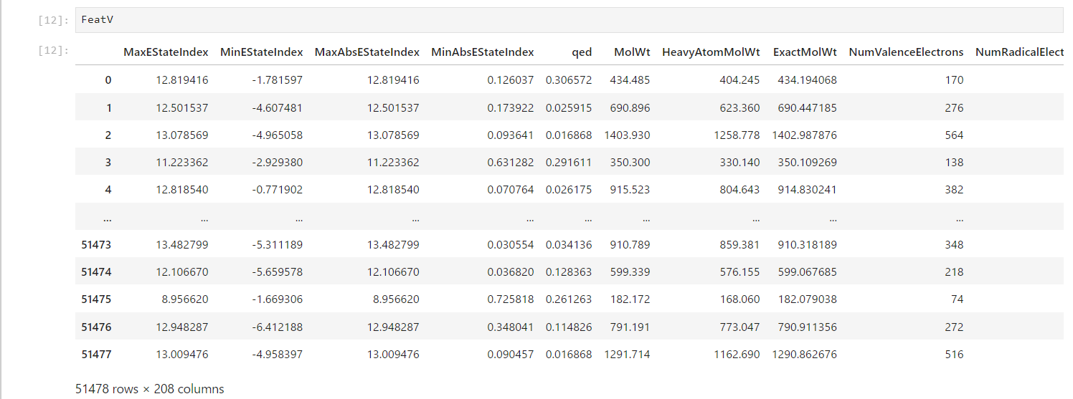Click the HeavyAtomMolWt column header
This screenshot has width=1073, height=399.
click(x=711, y=52)
